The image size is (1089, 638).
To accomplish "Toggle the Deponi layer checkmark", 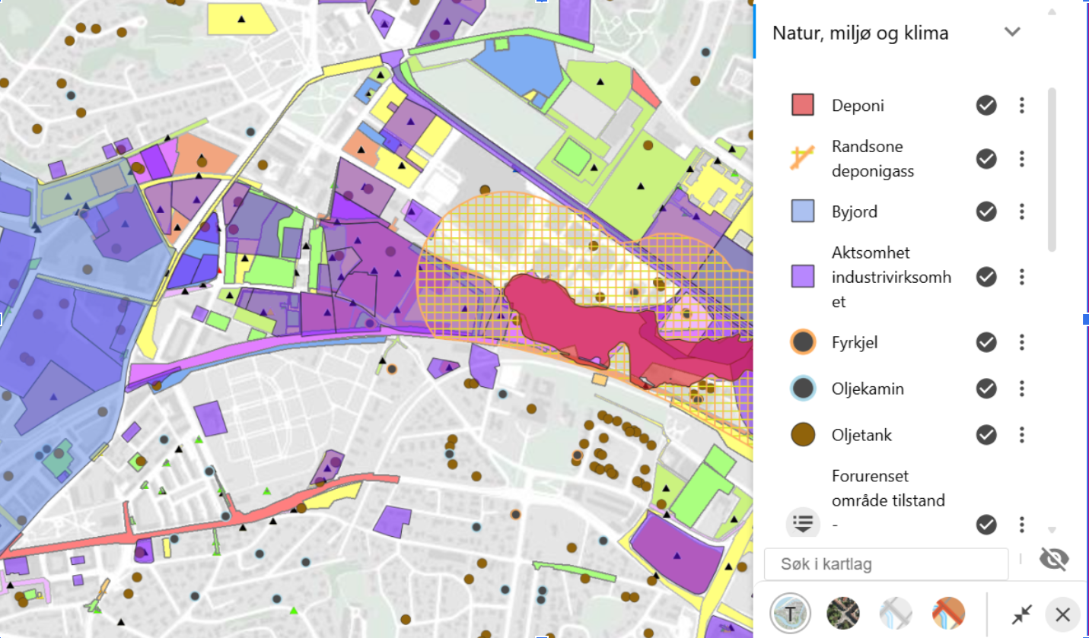I will pyautogui.click(x=986, y=106).
